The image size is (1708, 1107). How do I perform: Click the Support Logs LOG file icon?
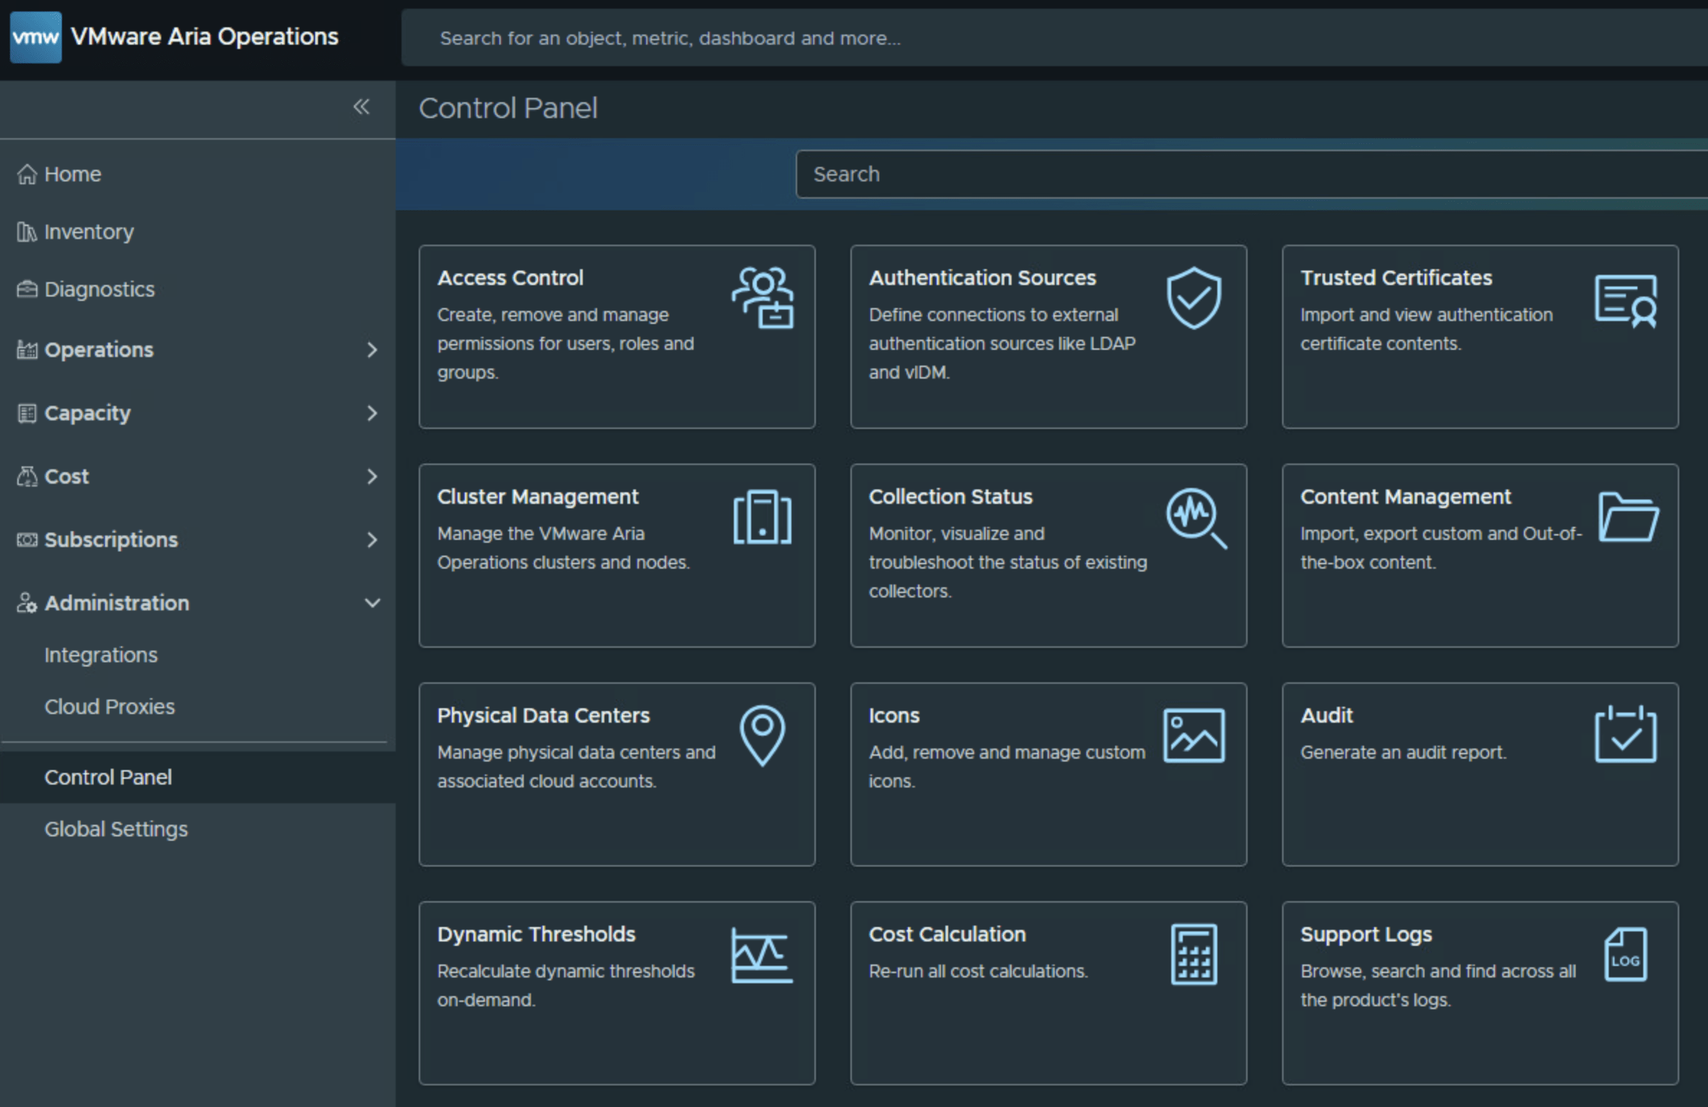(x=1625, y=954)
